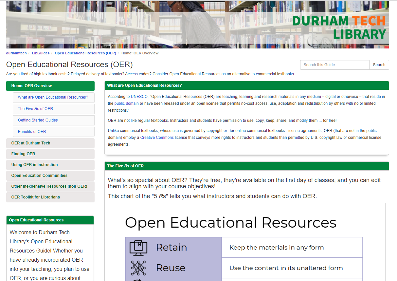Click the 'OER are not like regular textbooks' paragraph

[222, 121]
